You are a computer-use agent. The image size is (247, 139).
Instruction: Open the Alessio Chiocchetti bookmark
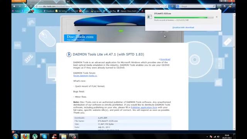point(129,11)
